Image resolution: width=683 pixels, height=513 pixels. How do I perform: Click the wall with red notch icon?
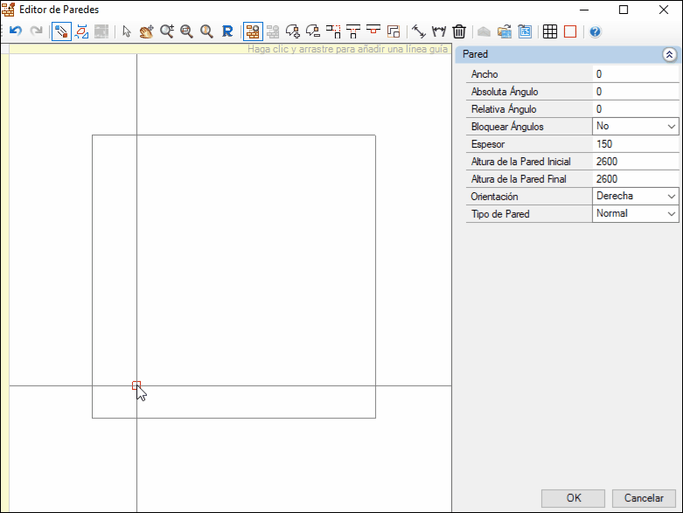pos(373,31)
